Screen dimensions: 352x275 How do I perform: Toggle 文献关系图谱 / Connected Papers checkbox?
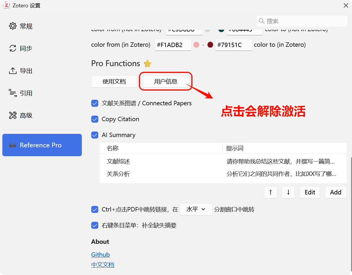[95, 103]
